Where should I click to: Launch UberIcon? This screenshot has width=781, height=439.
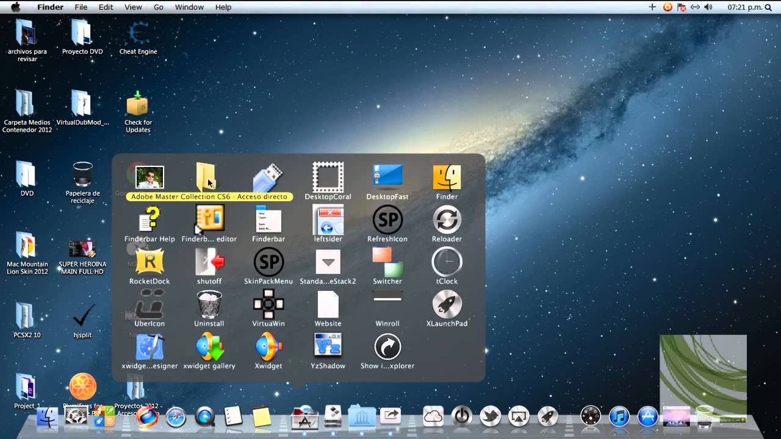[x=149, y=304]
